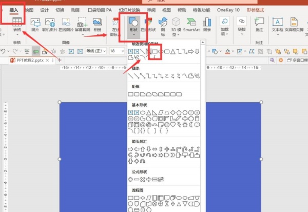Toggle the 形状 shapes gallery button
Image resolution: width=308 pixels, height=212 pixels.
(x=133, y=27)
